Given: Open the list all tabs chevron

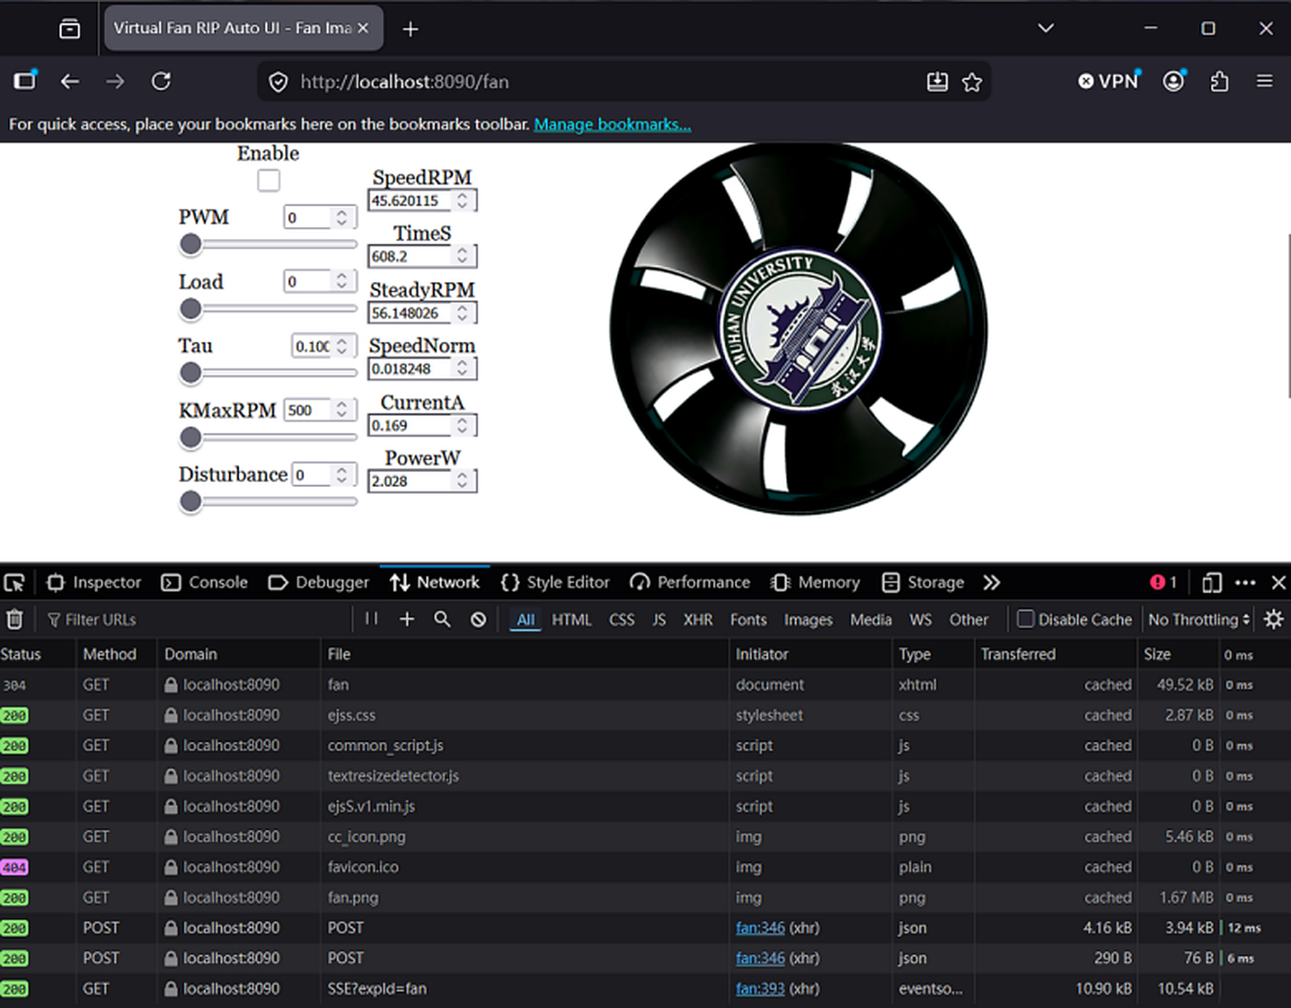Looking at the screenshot, I should coord(1046,28).
